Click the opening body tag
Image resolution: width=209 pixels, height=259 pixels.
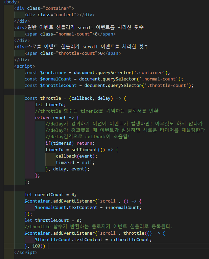[11, 2]
